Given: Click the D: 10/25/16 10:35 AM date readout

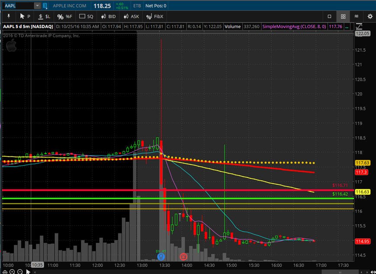Looking at the screenshot, I should tap(77, 26).
